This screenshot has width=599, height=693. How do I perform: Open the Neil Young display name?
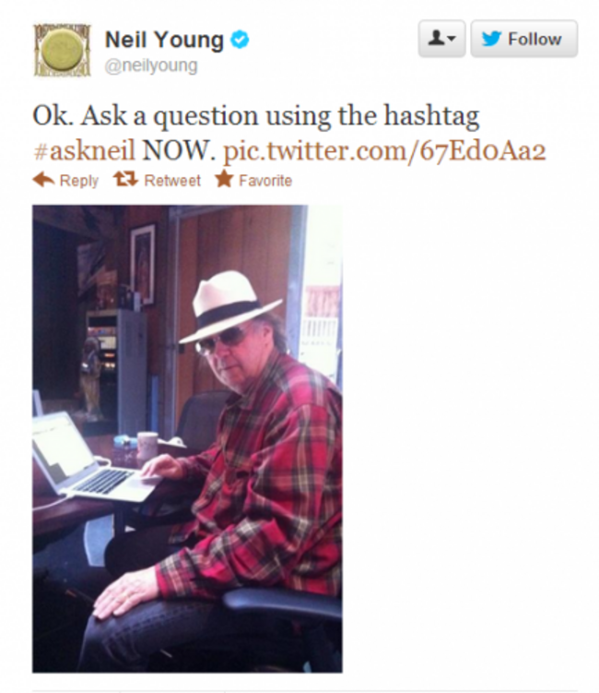pos(164,40)
